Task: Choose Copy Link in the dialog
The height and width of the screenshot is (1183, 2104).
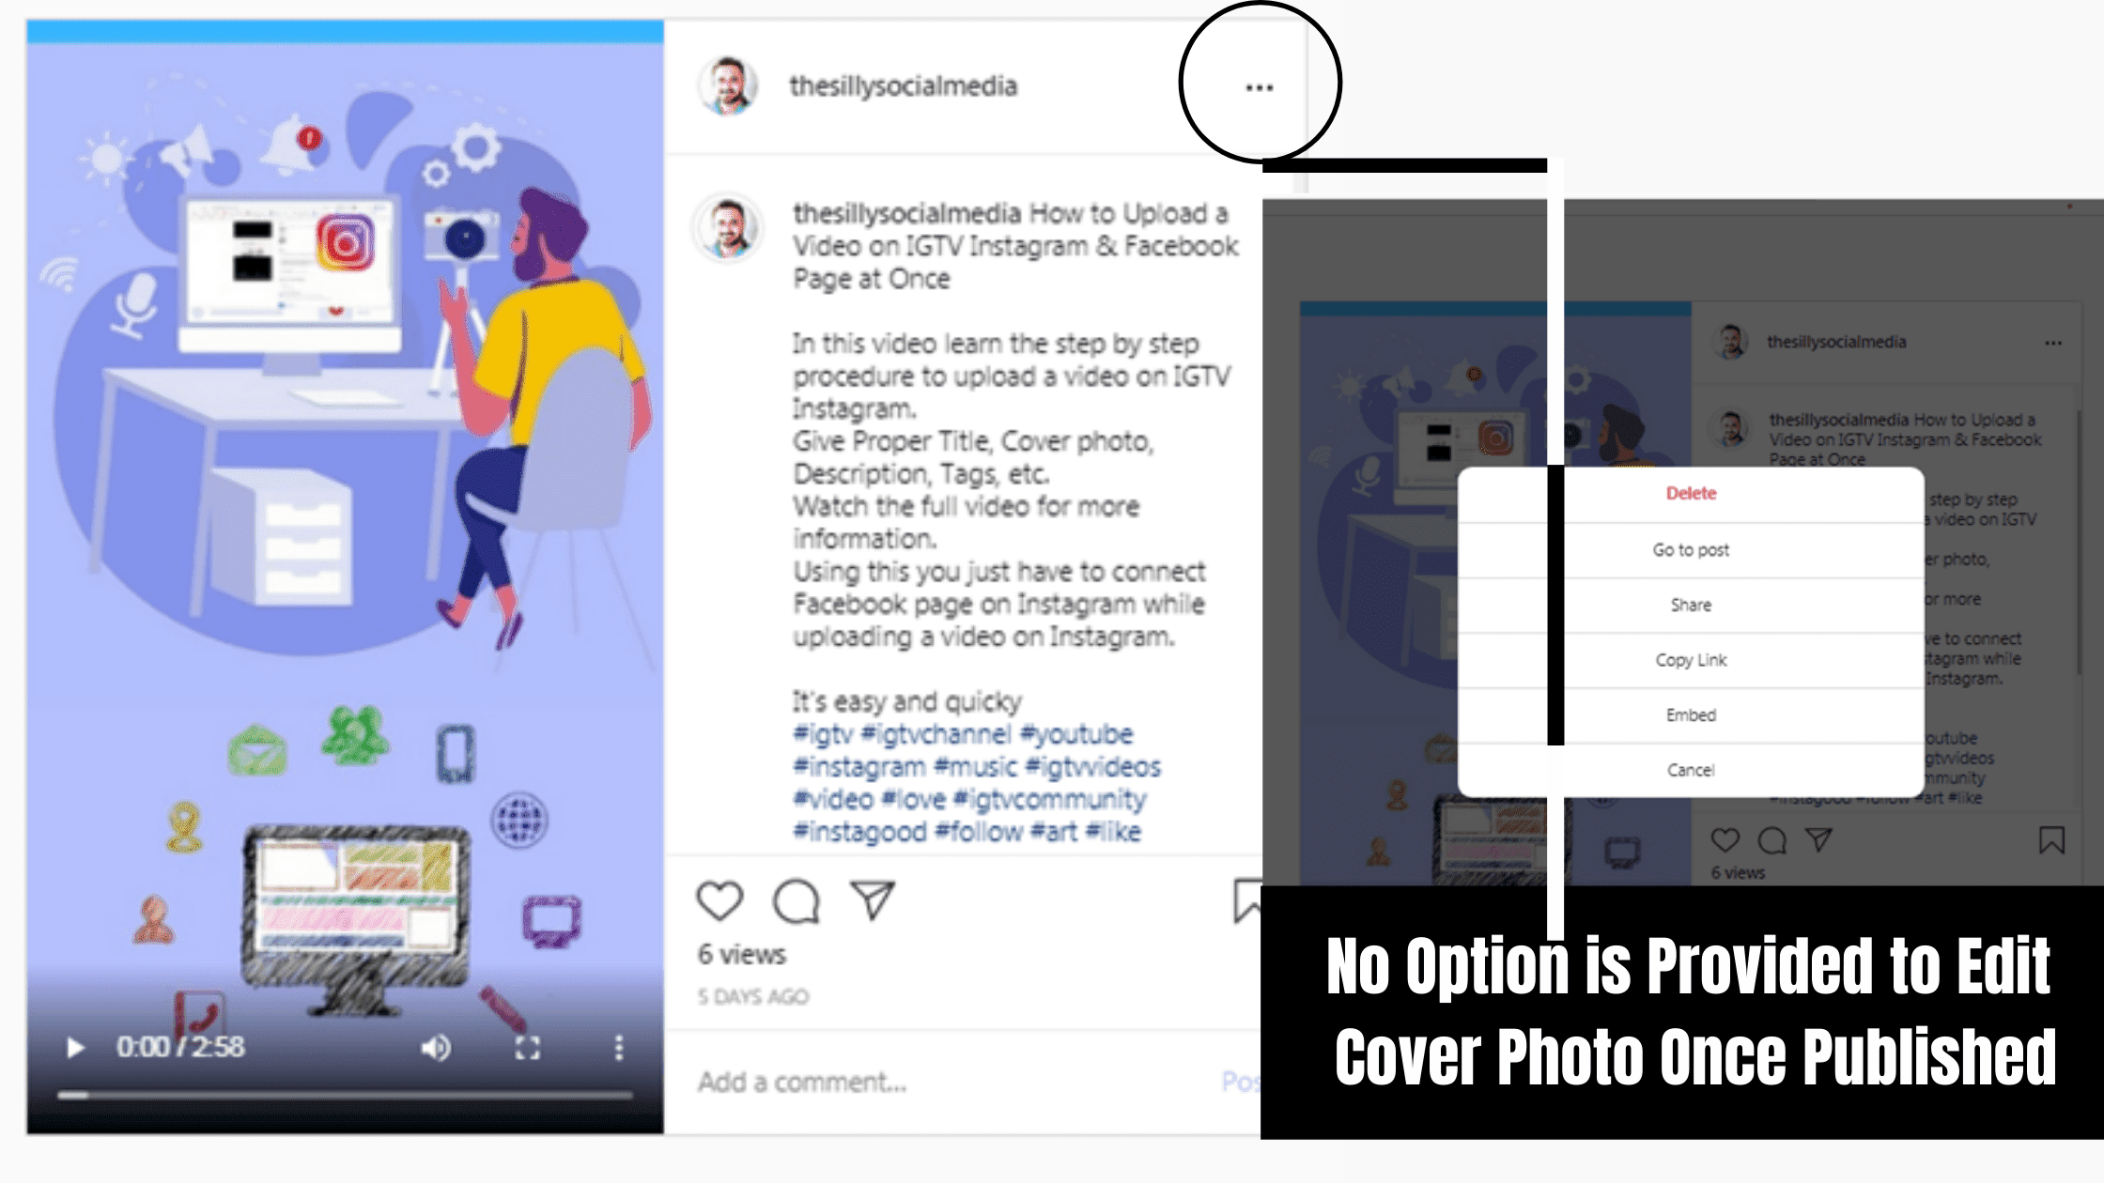Action: [1691, 660]
